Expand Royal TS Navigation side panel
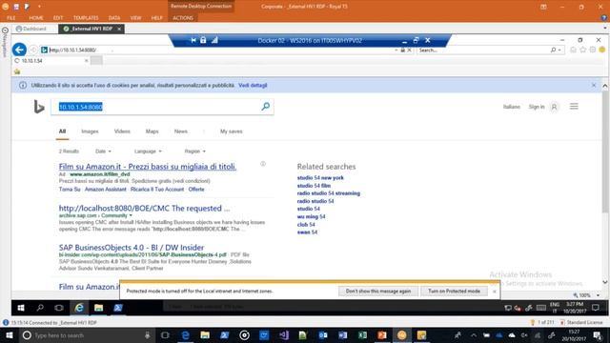 (x=5, y=41)
